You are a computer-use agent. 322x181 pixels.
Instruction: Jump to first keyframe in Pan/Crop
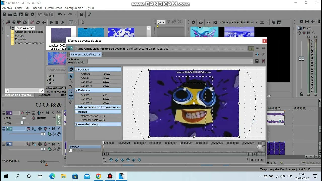pyautogui.click(x=111, y=160)
